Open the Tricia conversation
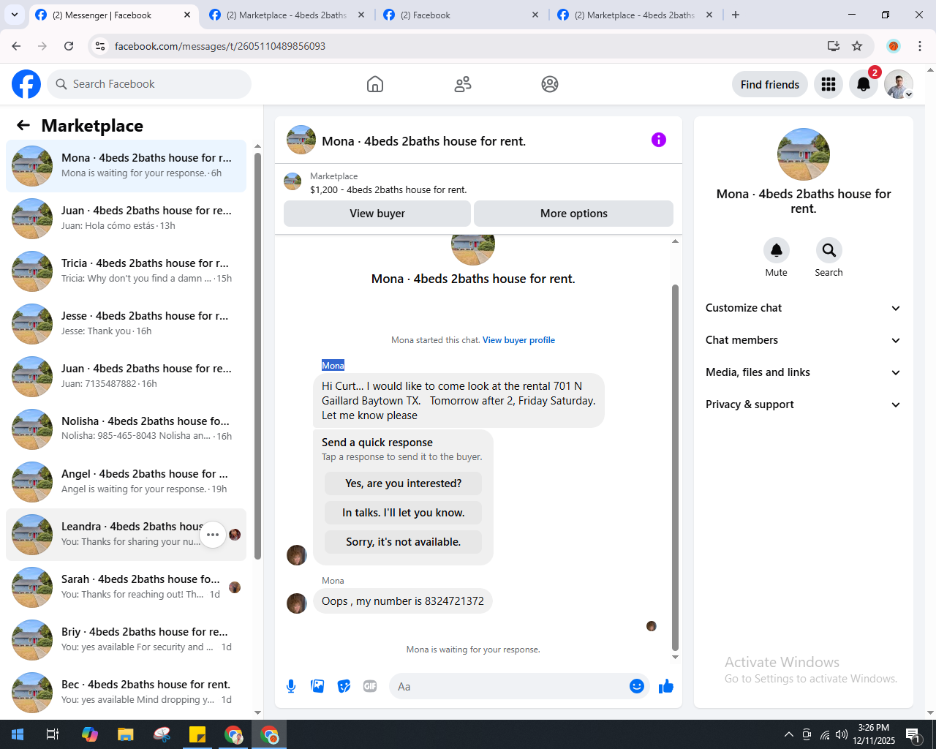The width and height of the screenshot is (936, 749). (126, 271)
